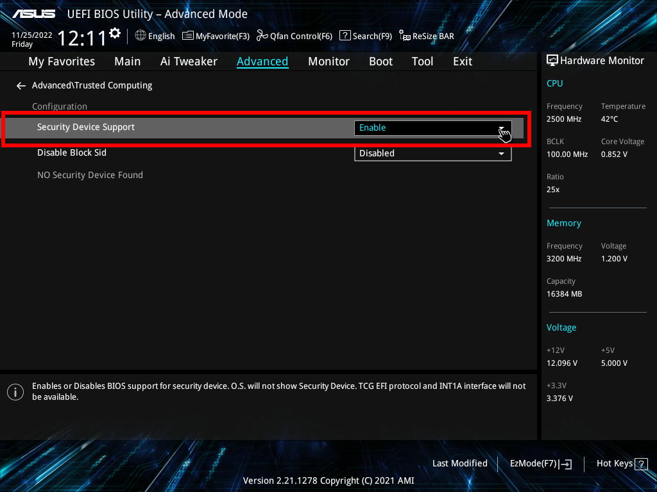Click the +12V value 12.096 V
657x492 pixels.
[561, 363]
